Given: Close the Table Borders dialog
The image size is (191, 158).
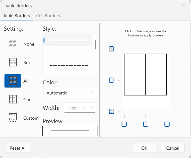Looking at the screenshot, I should [183, 5].
